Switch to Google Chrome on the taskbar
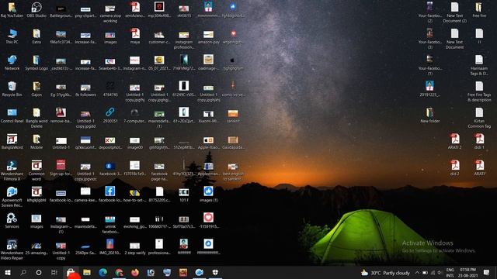The width and height of the screenshot is (497, 279). click(x=119, y=272)
